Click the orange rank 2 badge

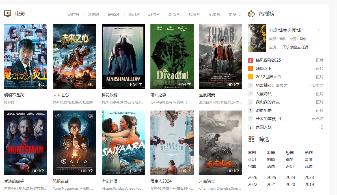coord(250,69)
